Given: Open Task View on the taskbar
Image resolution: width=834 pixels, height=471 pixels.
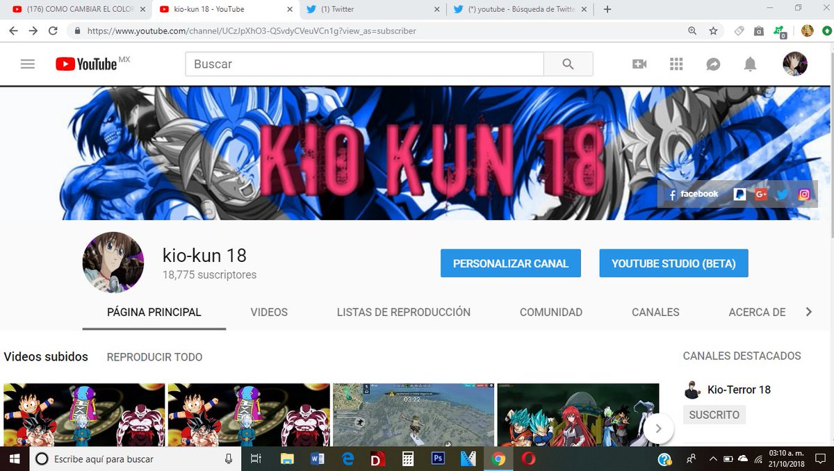Looking at the screenshot, I should pyautogui.click(x=256, y=458).
